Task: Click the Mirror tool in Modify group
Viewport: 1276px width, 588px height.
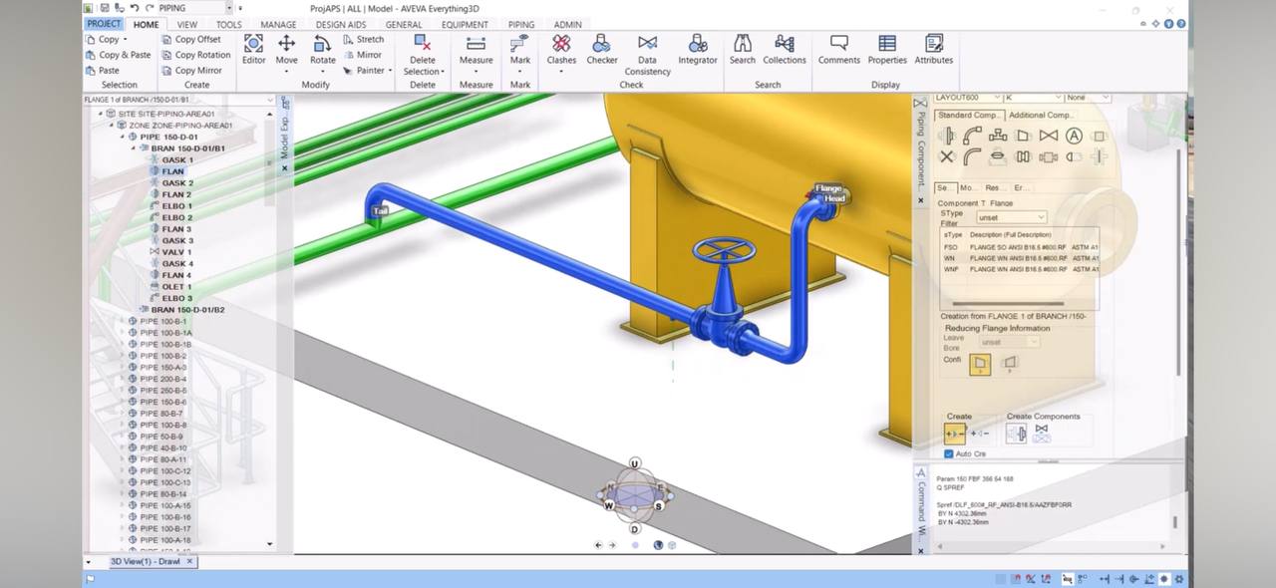Action: click(x=362, y=55)
